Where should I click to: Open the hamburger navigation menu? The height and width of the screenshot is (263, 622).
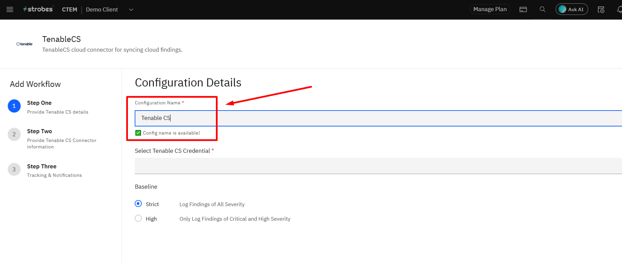tap(10, 9)
